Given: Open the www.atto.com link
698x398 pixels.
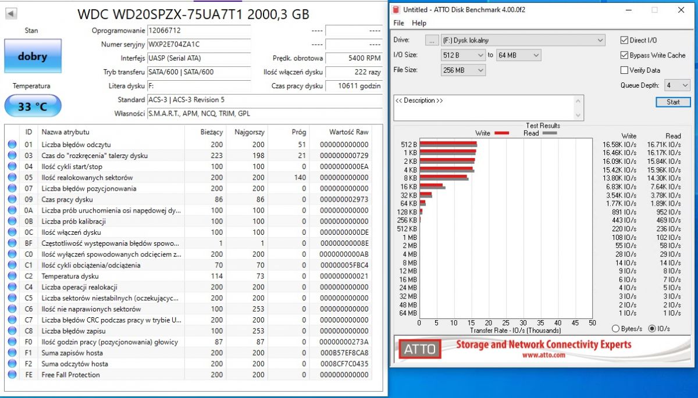Looking at the screenshot, I should (x=543, y=355).
